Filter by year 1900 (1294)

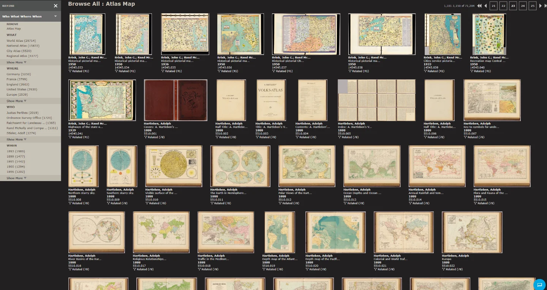point(16,167)
